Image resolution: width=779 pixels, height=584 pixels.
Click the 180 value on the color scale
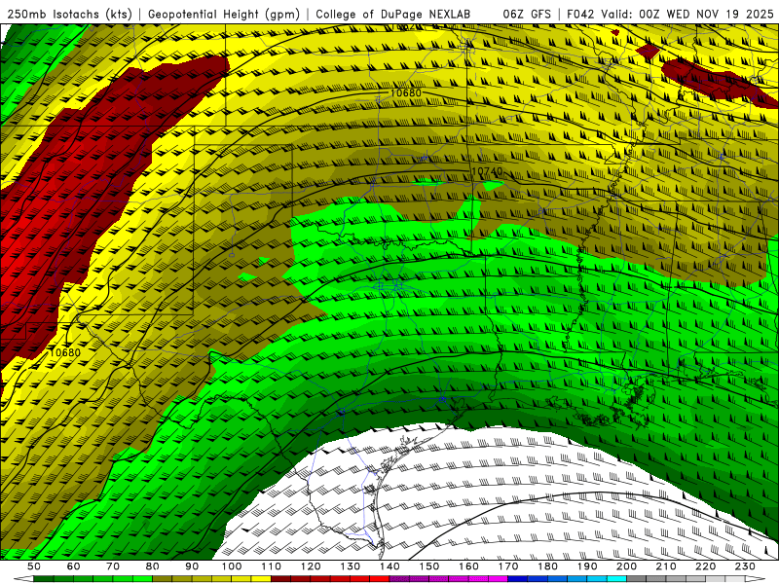coord(547,566)
